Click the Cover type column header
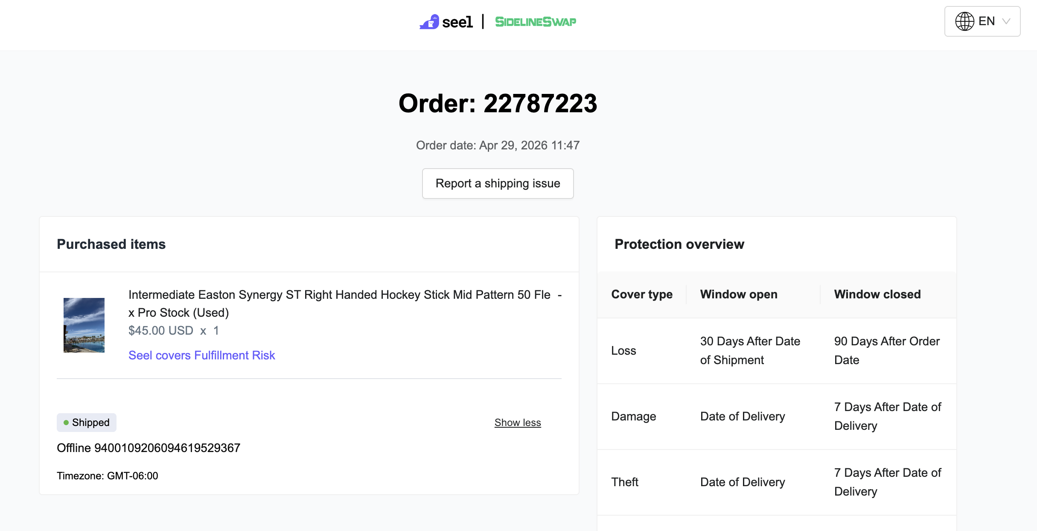Viewport: 1037px width, 531px height. 642,294
